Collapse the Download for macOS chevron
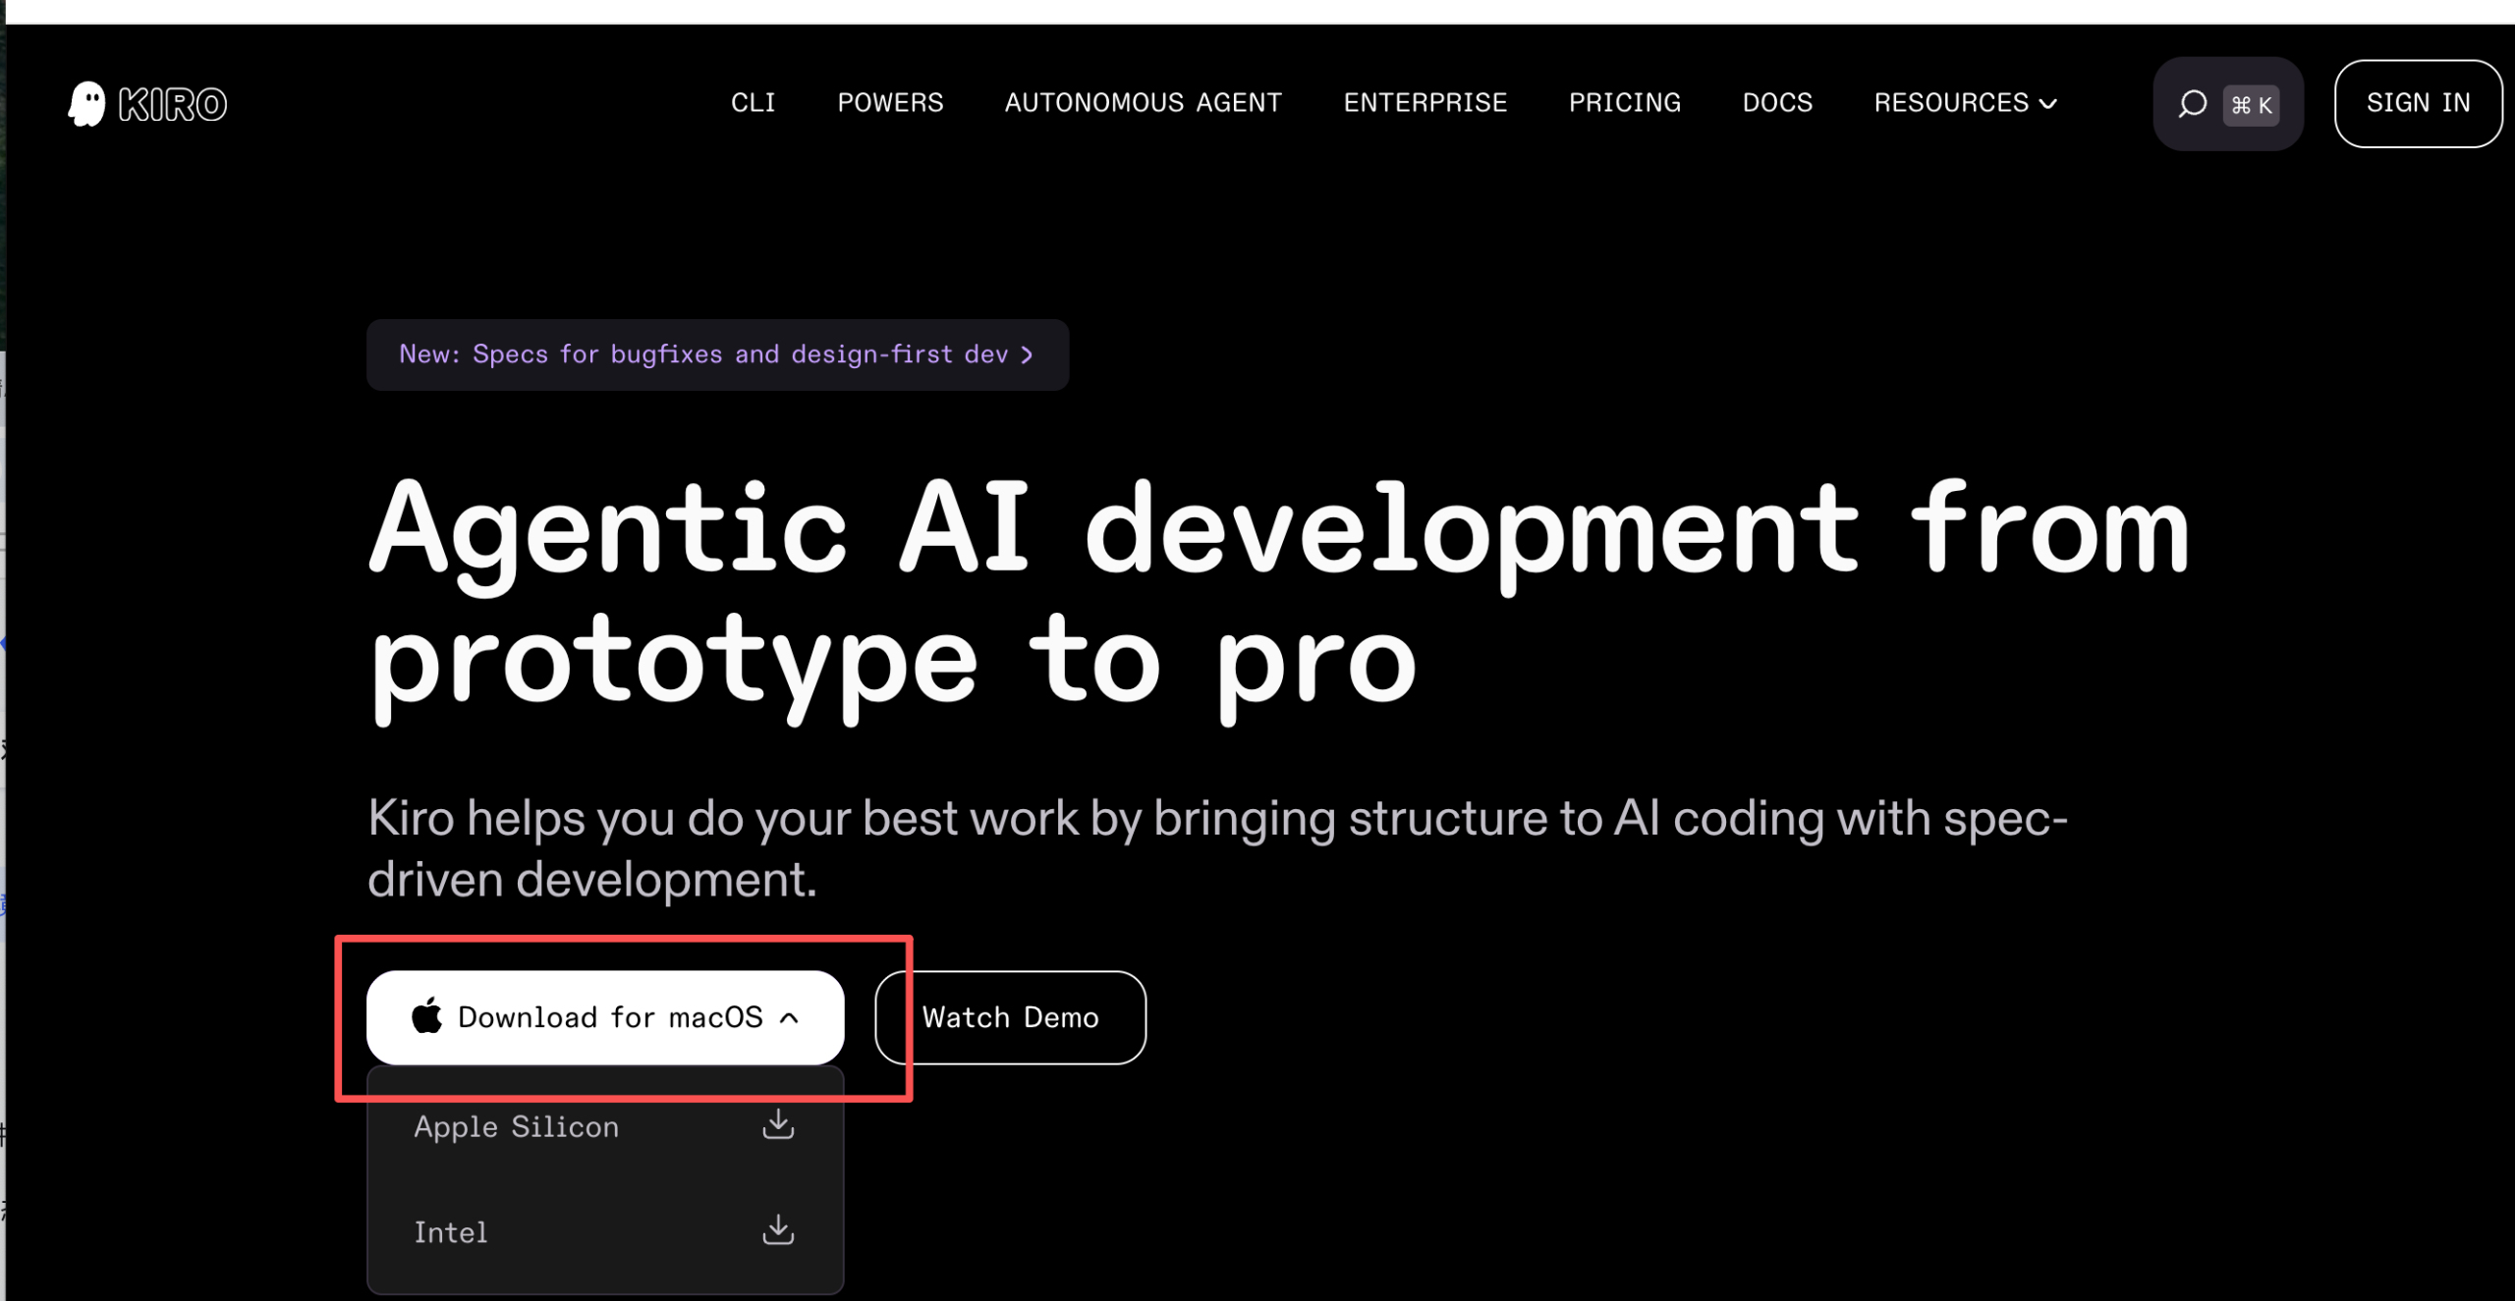Screen dimensions: 2515x1301 pos(789,1018)
